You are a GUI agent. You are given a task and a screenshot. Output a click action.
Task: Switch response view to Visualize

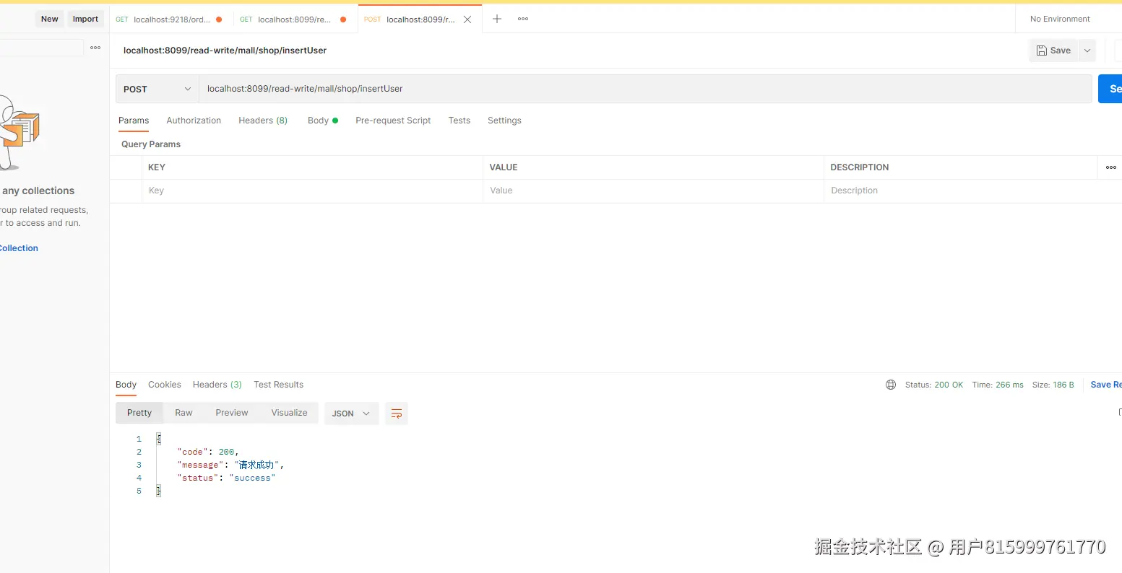tap(289, 413)
